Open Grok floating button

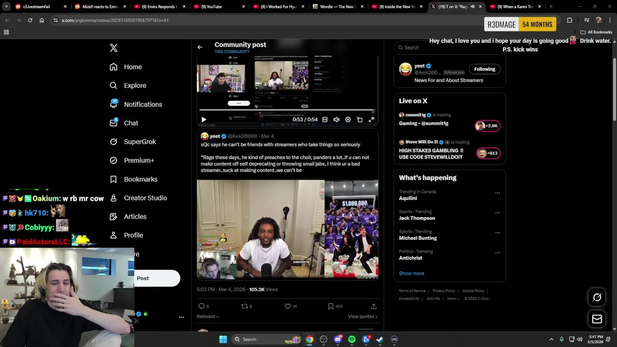pos(597,297)
